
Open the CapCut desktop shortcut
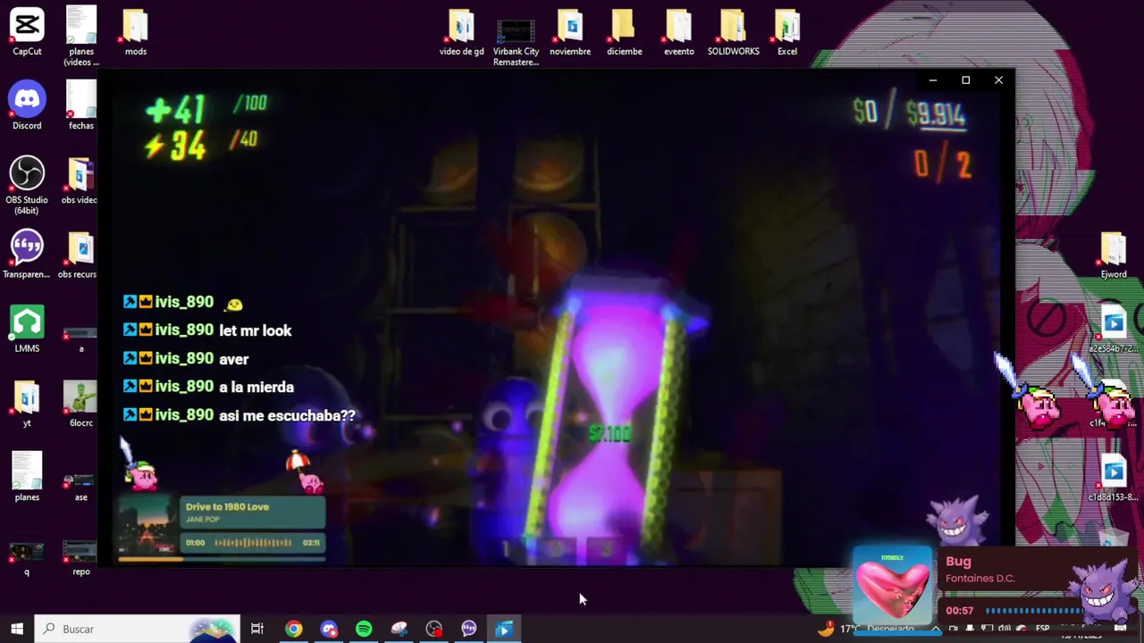click(27, 32)
